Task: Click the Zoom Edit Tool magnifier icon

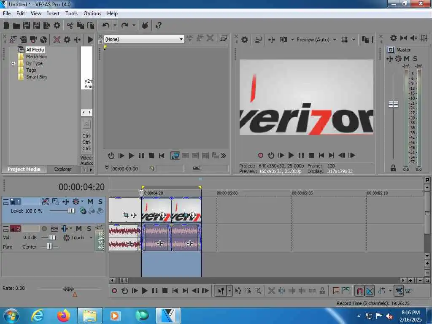Action: point(258,291)
